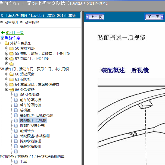Expand the 55 盖板 folder node
The image size is (165, 165).
[7, 53]
